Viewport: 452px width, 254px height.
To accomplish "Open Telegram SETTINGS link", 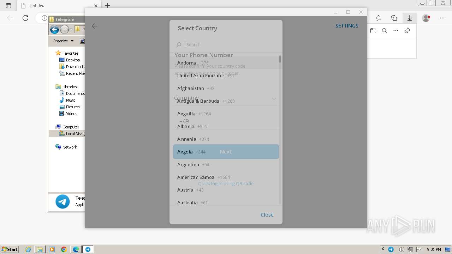I will click(347, 26).
